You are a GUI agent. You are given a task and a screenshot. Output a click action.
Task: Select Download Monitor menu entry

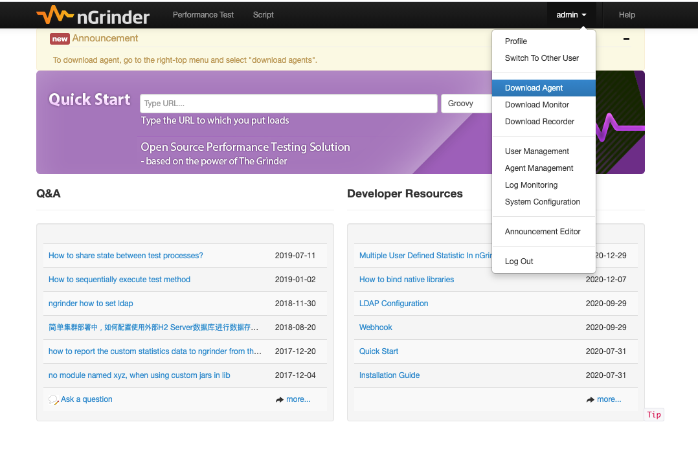(543, 105)
